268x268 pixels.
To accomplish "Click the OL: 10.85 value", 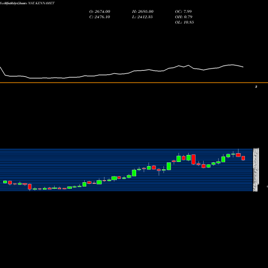I will click(x=184, y=23).
